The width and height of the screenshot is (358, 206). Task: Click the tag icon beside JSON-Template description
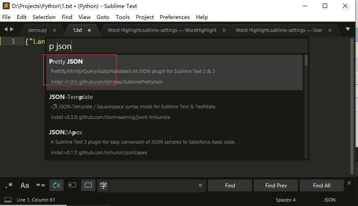pyautogui.click(x=54, y=107)
